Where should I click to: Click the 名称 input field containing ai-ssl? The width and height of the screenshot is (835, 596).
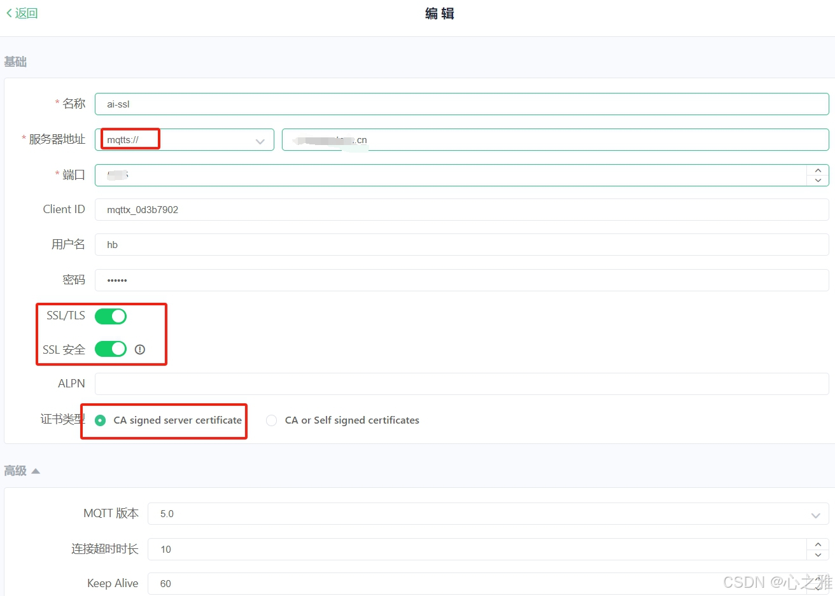pyautogui.click(x=461, y=104)
